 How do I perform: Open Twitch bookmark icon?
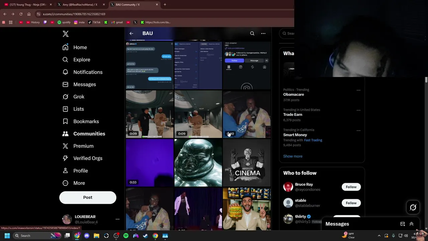click(45, 22)
